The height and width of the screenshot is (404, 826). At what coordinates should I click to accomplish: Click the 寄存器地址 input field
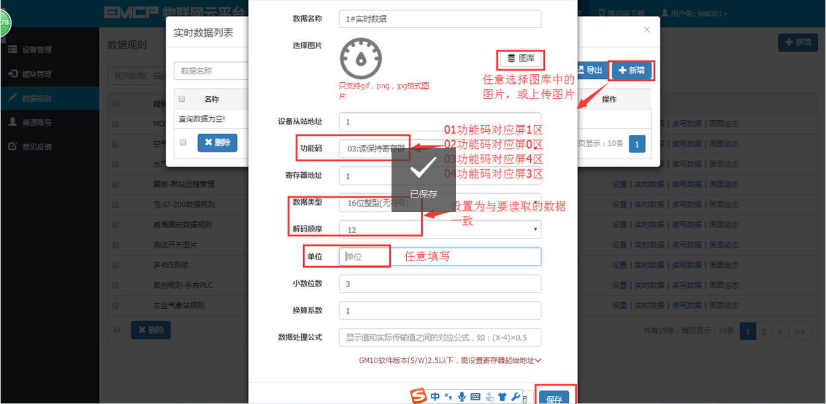point(440,176)
